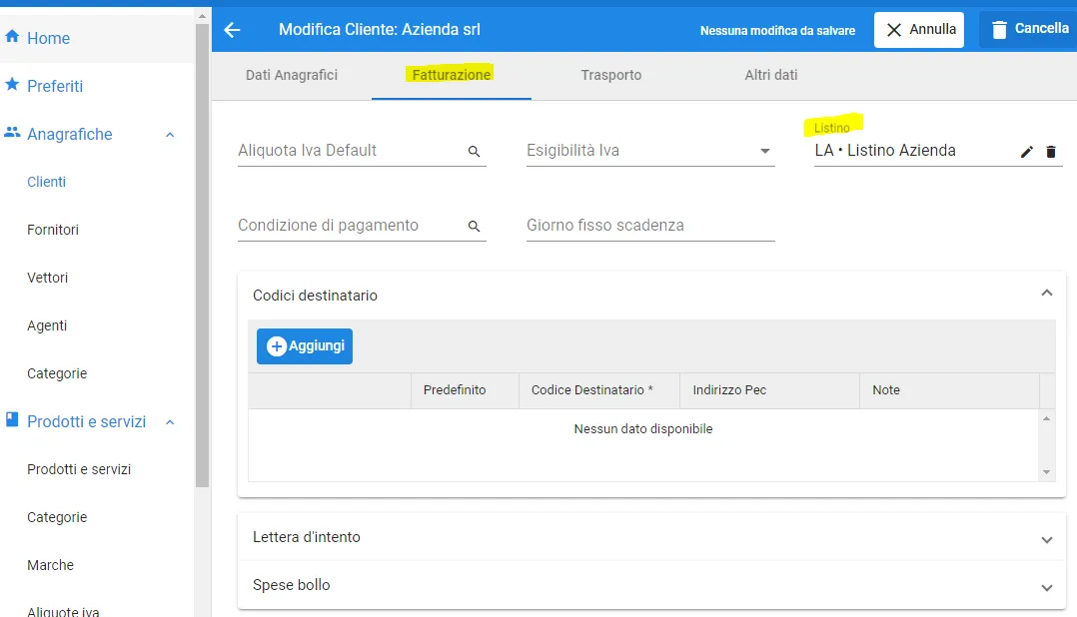Screen dimensions: 1077x617
Task: Collapse Prodotti e servizi menu chevron
Action: coord(170,422)
